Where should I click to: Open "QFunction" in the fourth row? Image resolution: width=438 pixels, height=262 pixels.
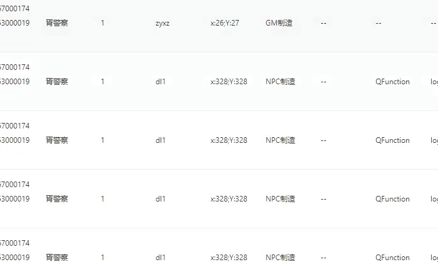[x=392, y=199]
